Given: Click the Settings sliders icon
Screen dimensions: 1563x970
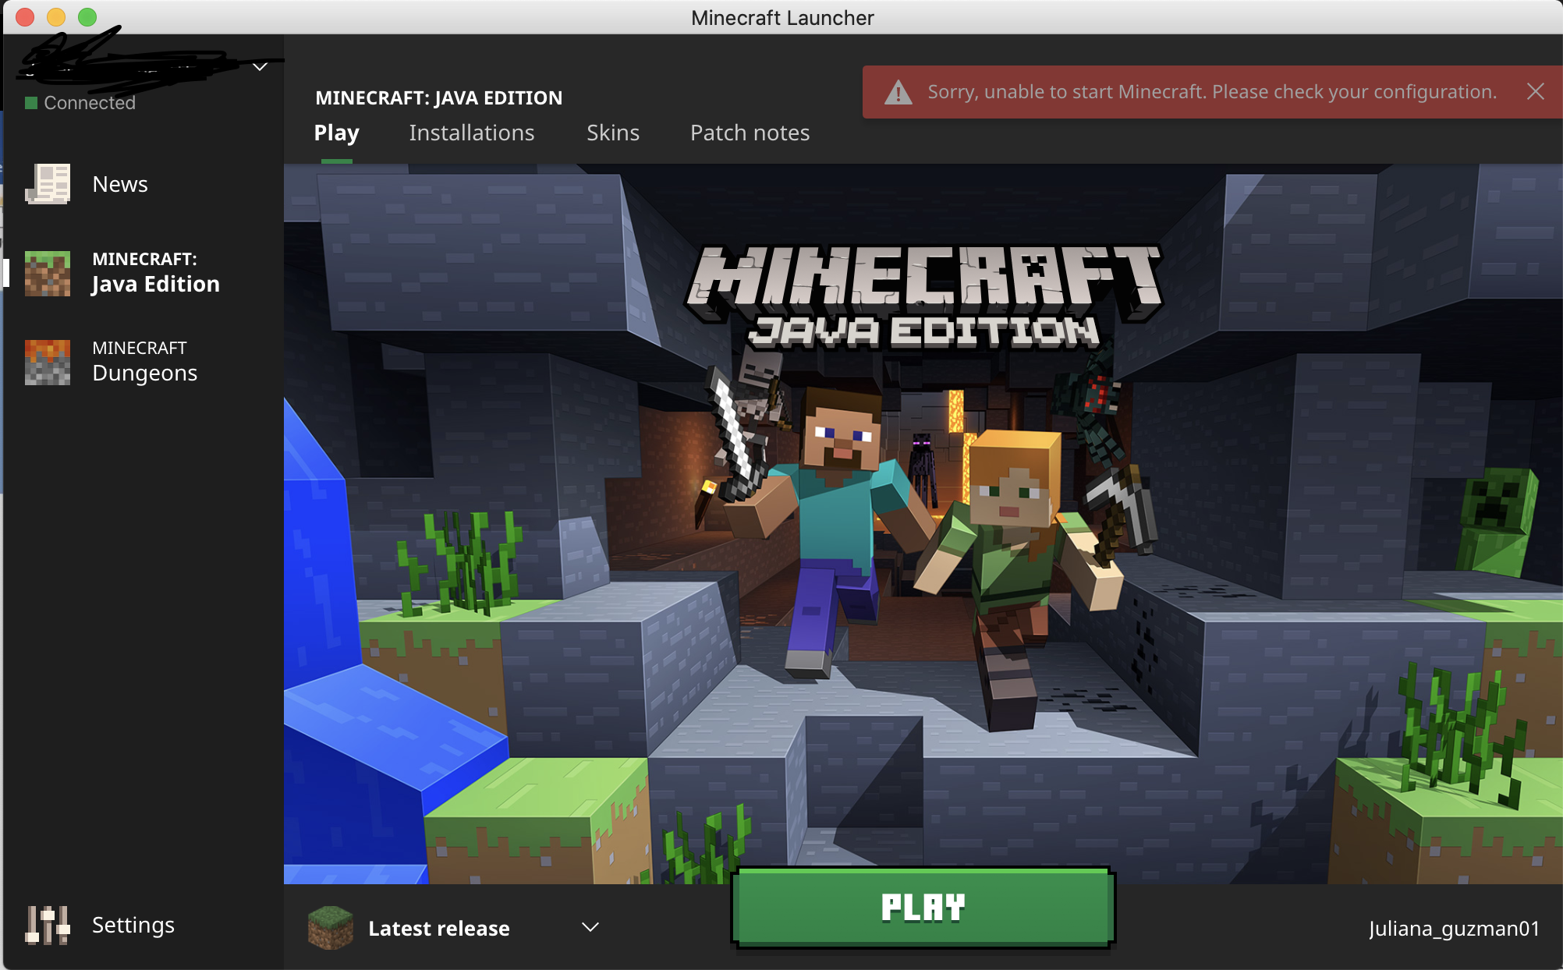Looking at the screenshot, I should tap(48, 925).
